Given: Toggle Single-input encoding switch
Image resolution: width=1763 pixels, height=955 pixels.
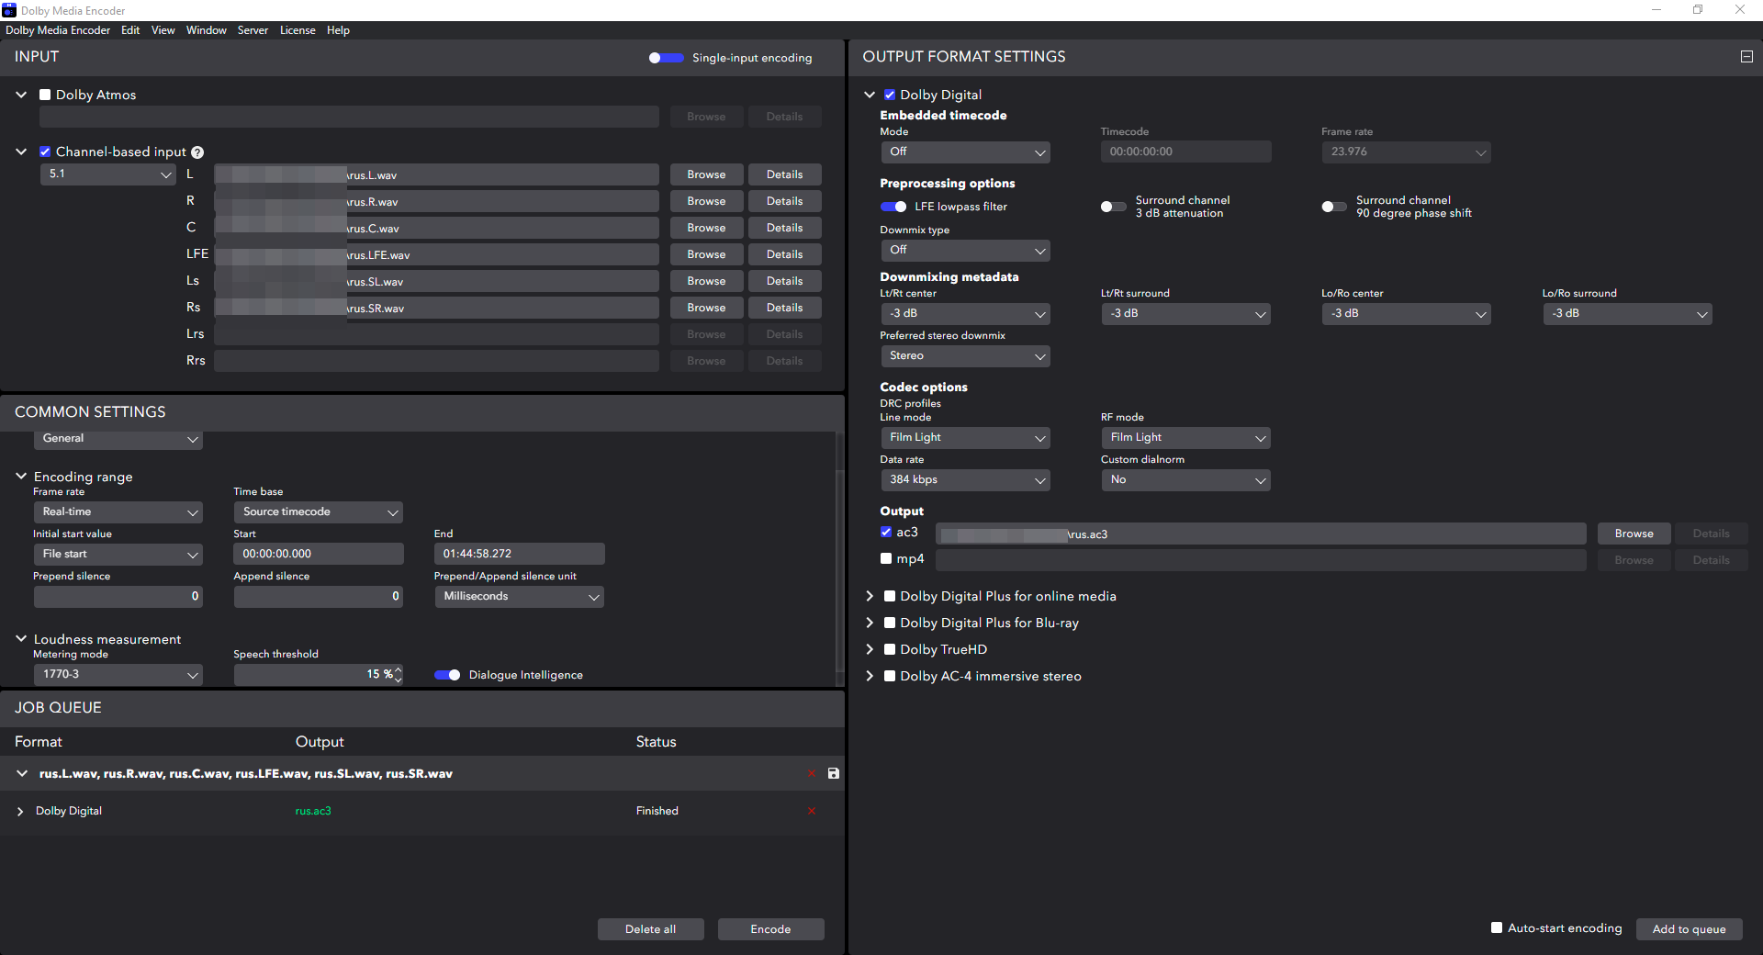Looking at the screenshot, I should (666, 58).
